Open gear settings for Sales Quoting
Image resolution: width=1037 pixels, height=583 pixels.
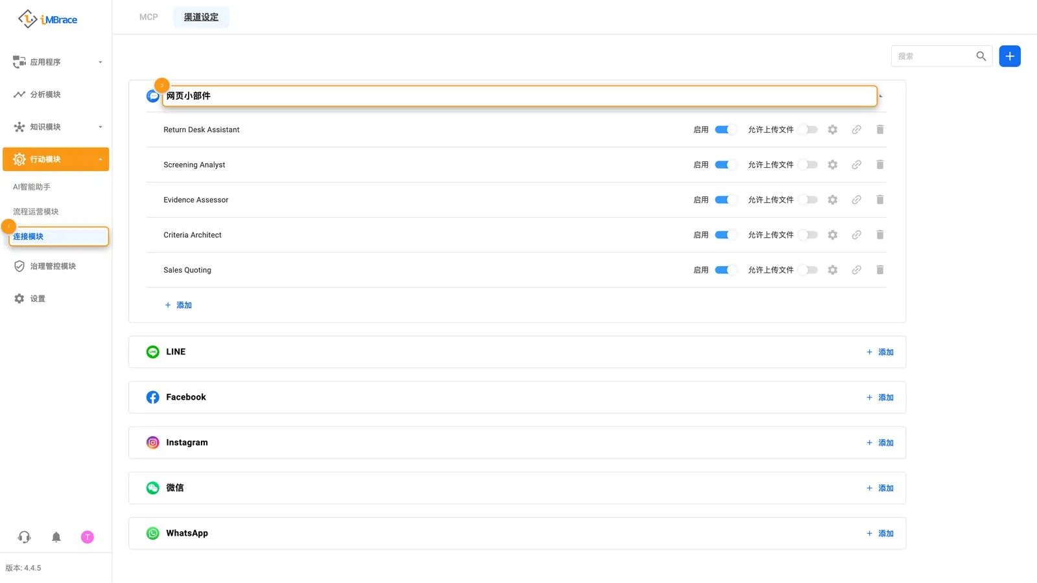(833, 270)
